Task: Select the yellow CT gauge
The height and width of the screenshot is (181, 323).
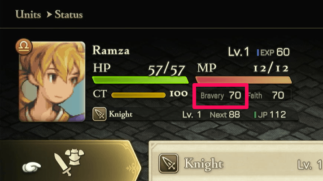Action: [139, 95]
